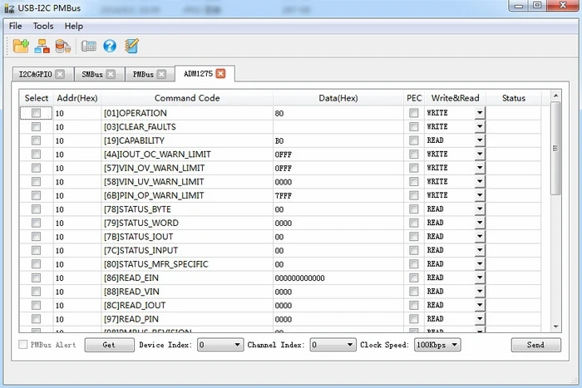Close the SMBus tab with its X
This screenshot has width=582, height=388.
(111, 74)
